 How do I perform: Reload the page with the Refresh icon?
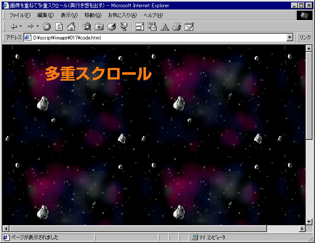[59, 26]
